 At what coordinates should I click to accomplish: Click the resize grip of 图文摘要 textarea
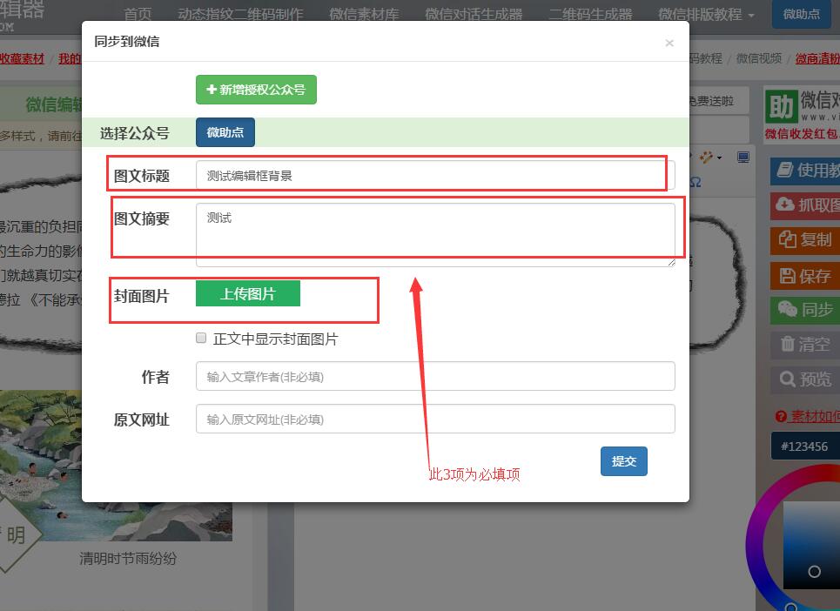pos(671,262)
